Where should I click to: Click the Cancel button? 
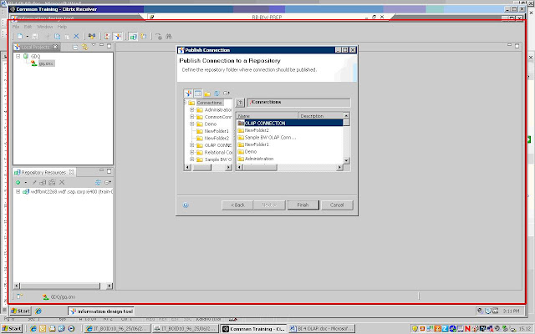coord(337,205)
